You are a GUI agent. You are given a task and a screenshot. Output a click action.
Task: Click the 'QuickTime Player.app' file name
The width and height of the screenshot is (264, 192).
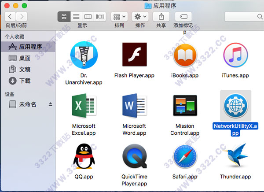[134, 180]
